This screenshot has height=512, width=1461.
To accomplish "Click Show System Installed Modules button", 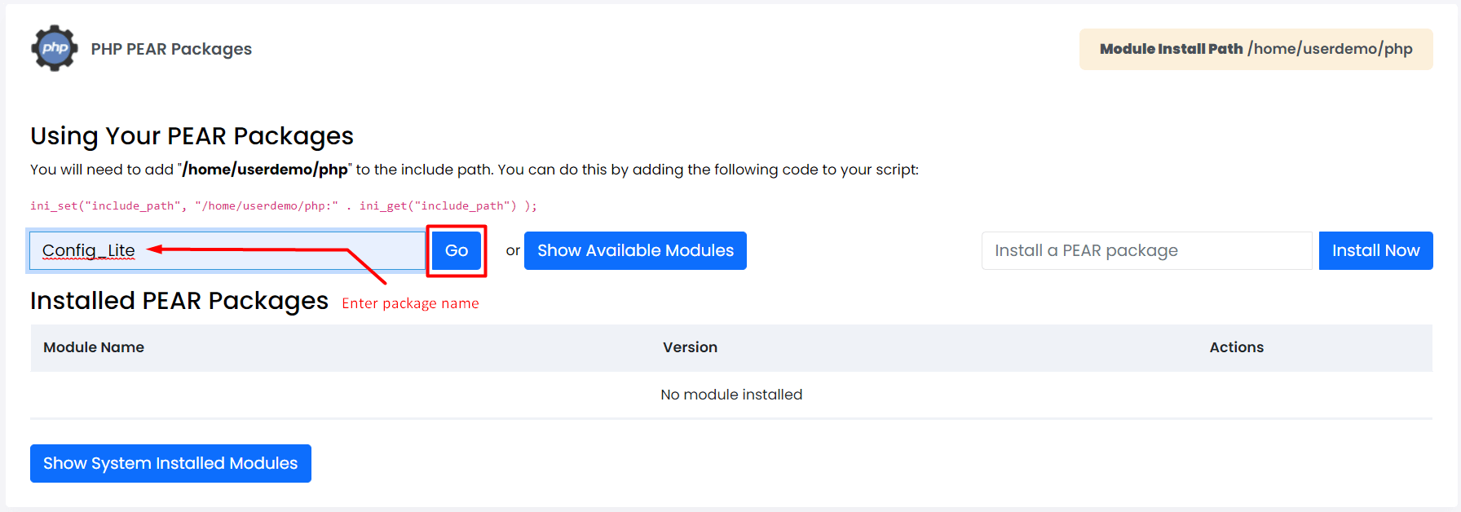I will coord(170,463).
